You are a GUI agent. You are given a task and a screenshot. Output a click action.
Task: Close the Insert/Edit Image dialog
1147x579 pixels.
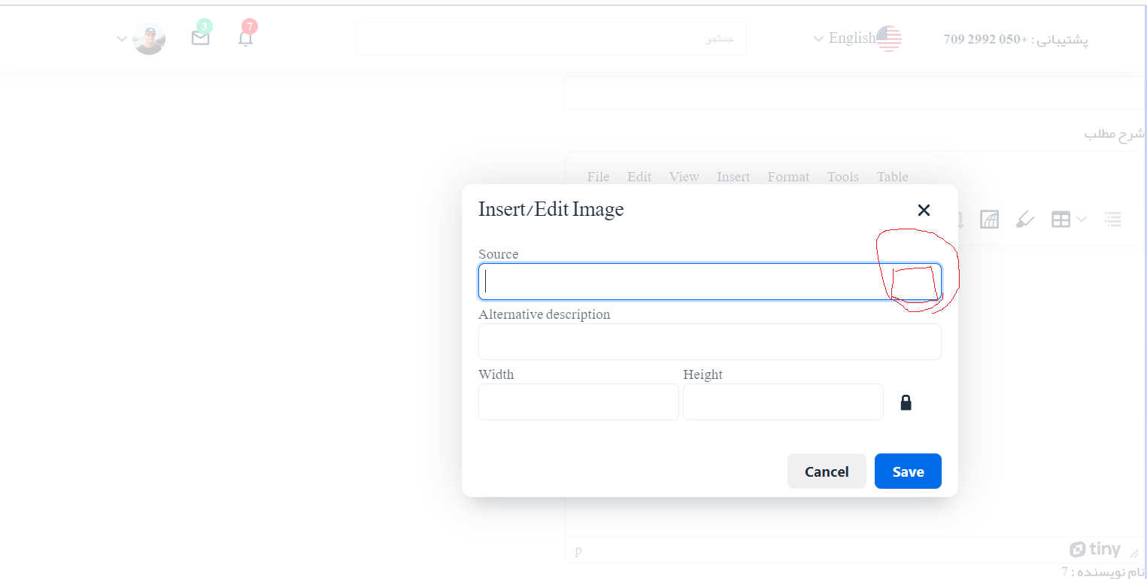(x=924, y=211)
